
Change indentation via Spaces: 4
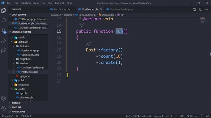158,116
